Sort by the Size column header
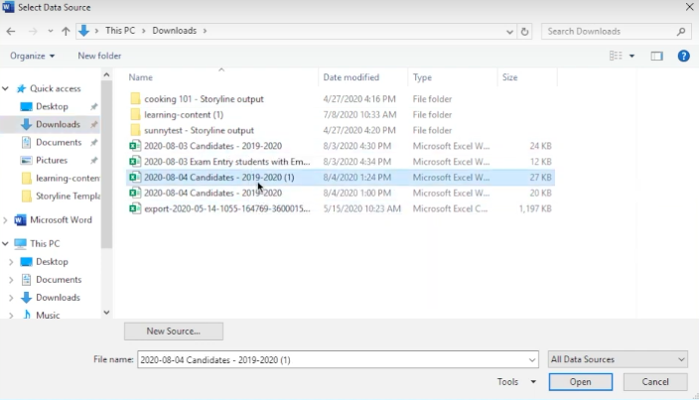Screen dimensions: 699x400 pyautogui.click(x=509, y=77)
